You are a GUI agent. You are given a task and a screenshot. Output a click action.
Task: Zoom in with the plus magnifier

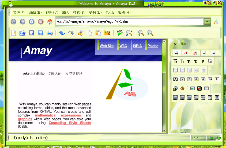(141, 33)
